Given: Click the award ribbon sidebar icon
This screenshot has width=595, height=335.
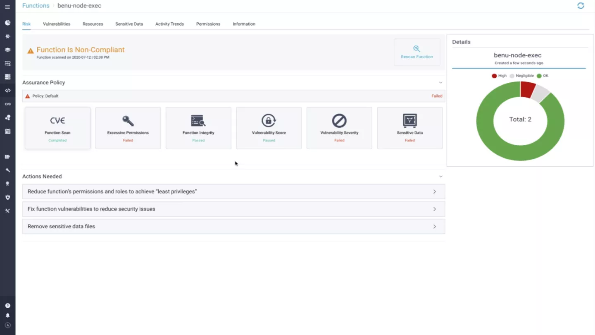Looking at the screenshot, I should pyautogui.click(x=7, y=184).
